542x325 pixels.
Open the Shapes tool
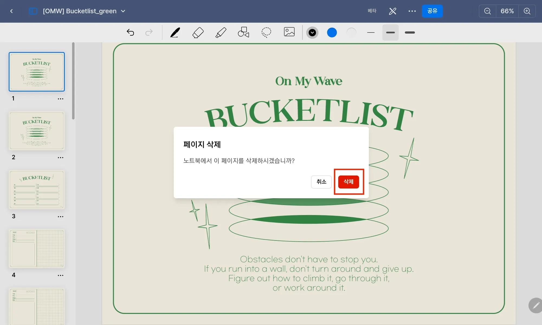click(x=243, y=32)
